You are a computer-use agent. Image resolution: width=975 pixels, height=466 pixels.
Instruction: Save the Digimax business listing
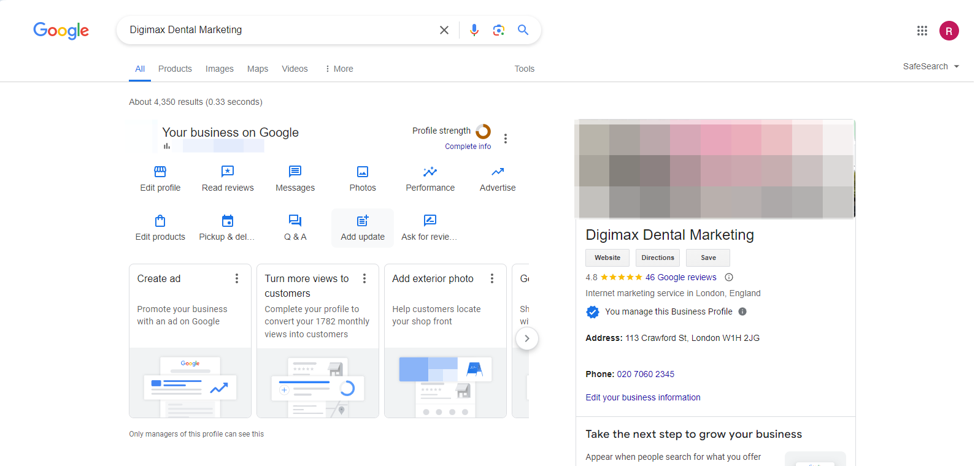708,258
